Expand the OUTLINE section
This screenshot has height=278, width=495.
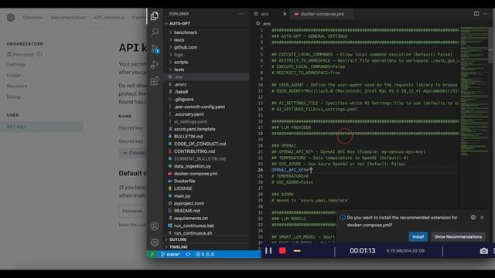point(178,239)
